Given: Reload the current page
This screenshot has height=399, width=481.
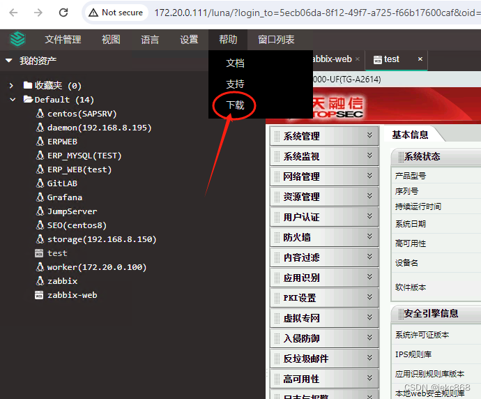Looking at the screenshot, I should coord(63,13).
